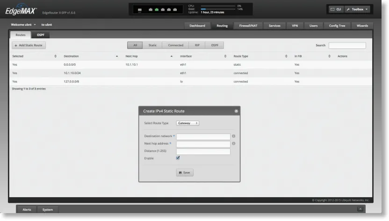Open the CLI terminal button
Viewport: 389px width, 221px height.
click(335, 9)
